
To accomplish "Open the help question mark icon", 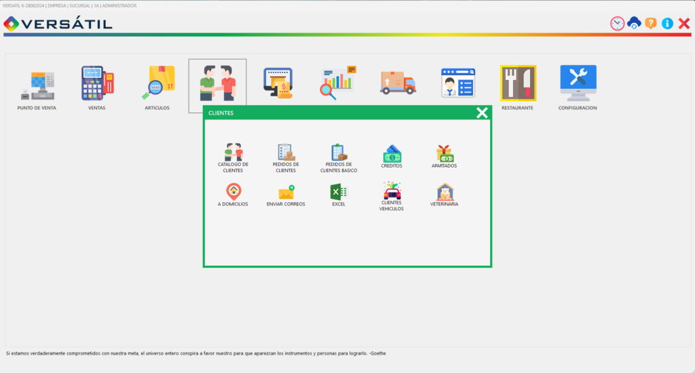I will point(651,23).
